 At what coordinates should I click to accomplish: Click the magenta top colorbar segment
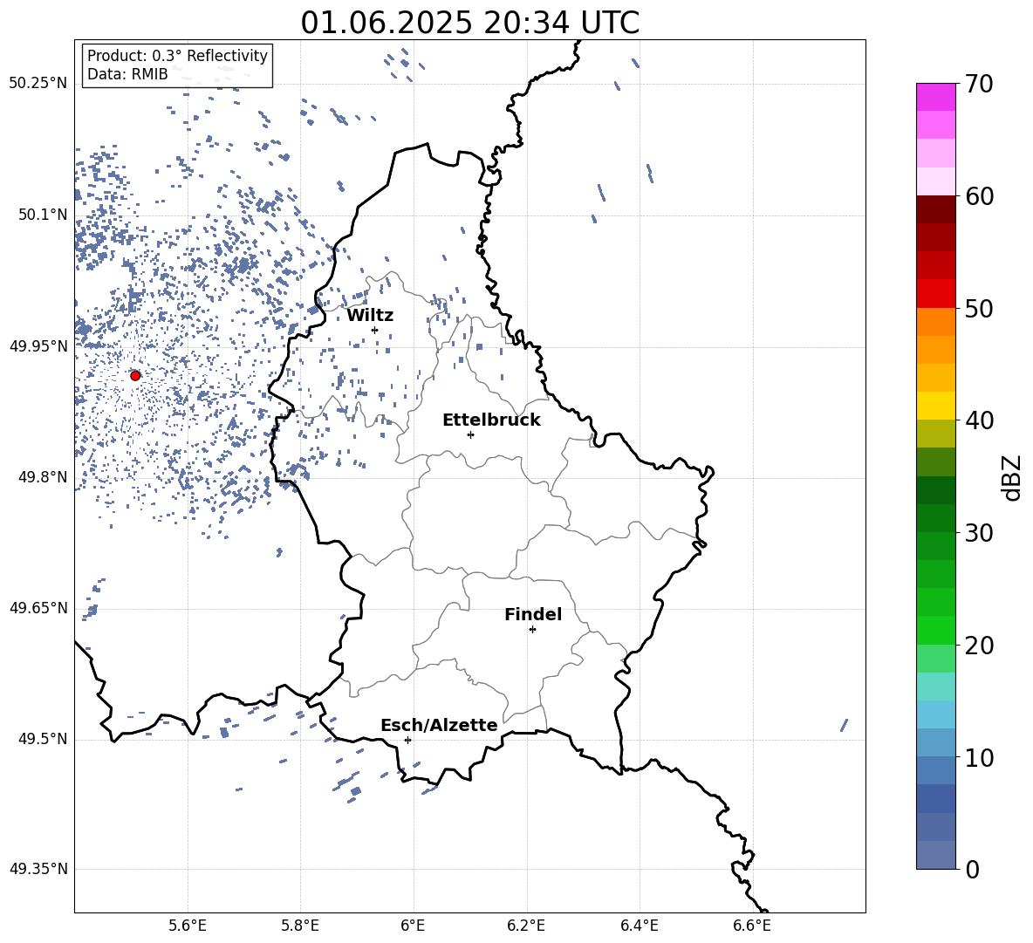click(x=936, y=97)
